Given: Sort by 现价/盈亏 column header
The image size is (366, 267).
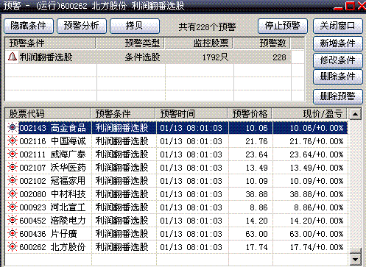Looking at the screenshot, I should pyautogui.click(x=309, y=114).
